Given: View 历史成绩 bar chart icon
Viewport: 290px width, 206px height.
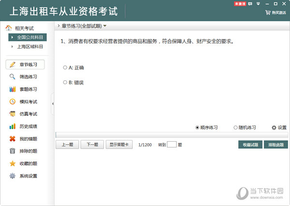Looking at the screenshot, I should point(13,127).
